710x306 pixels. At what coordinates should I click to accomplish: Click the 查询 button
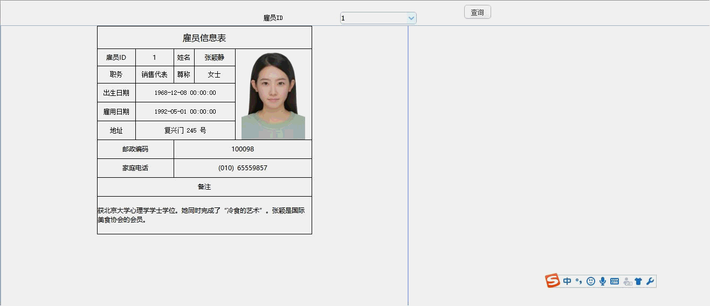477,12
